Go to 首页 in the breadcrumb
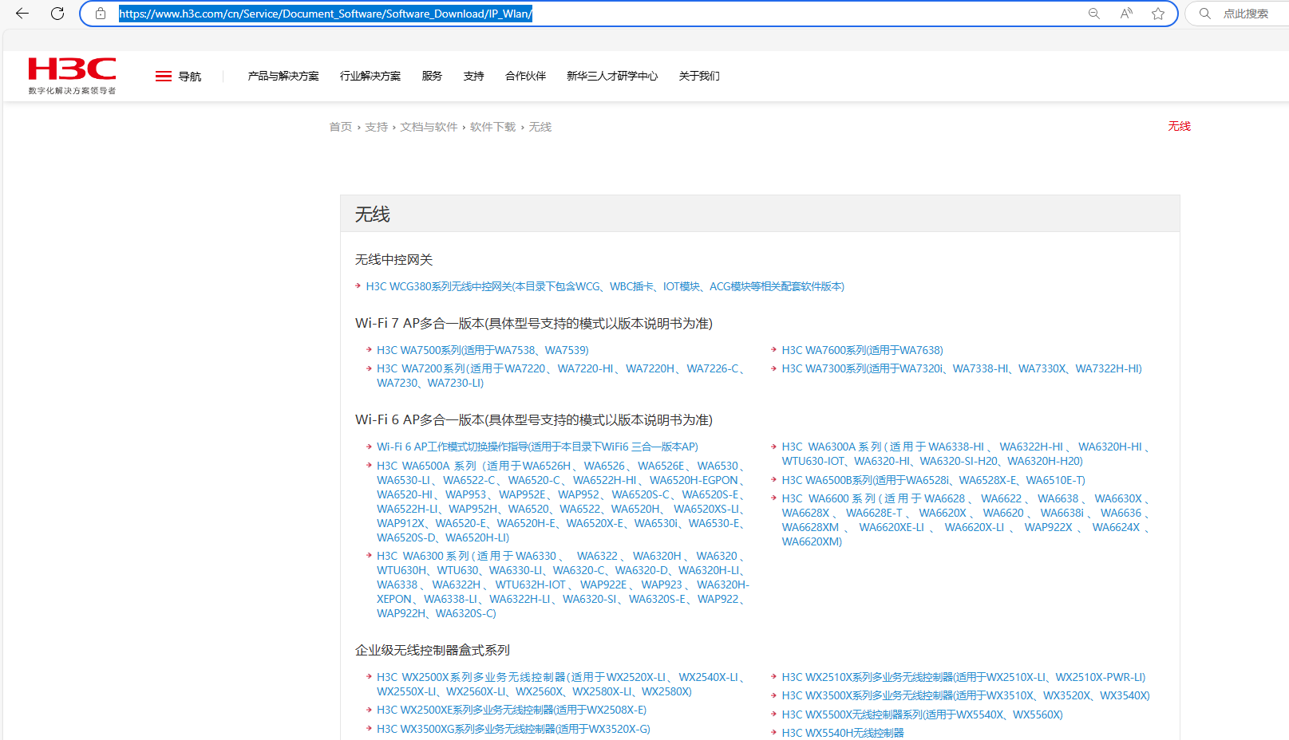Viewport: 1289px width, 740px height. pos(341,127)
